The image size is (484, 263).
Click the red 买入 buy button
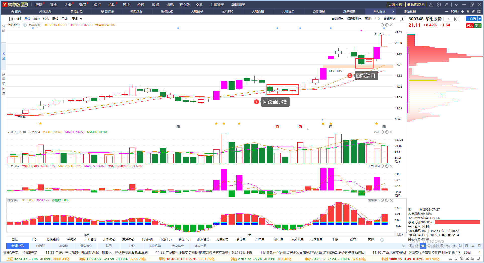[x=470, y=25]
